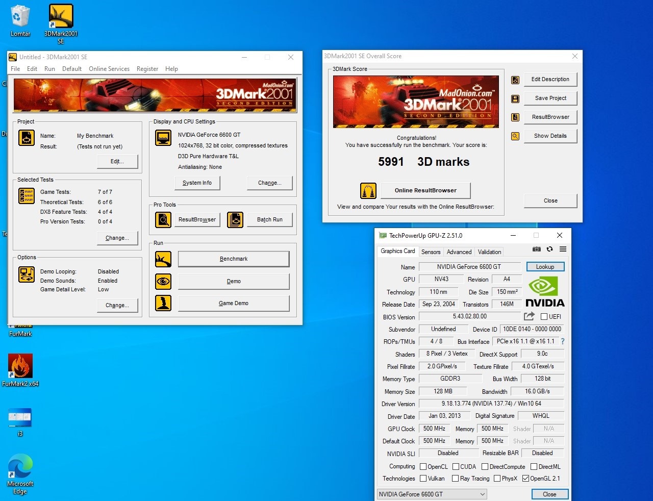653x501 pixels.
Task: Click the Game Demo button
Action: 234,303
